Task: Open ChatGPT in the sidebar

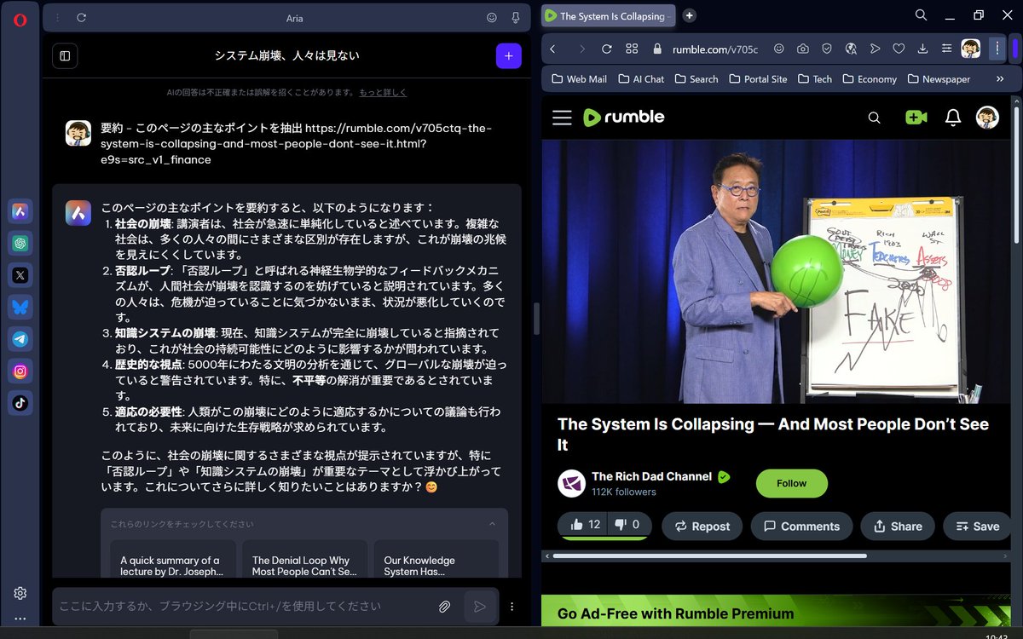Action: pos(20,244)
